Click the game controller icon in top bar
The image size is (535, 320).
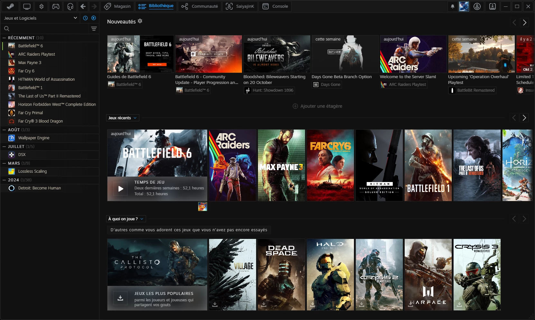56,6
